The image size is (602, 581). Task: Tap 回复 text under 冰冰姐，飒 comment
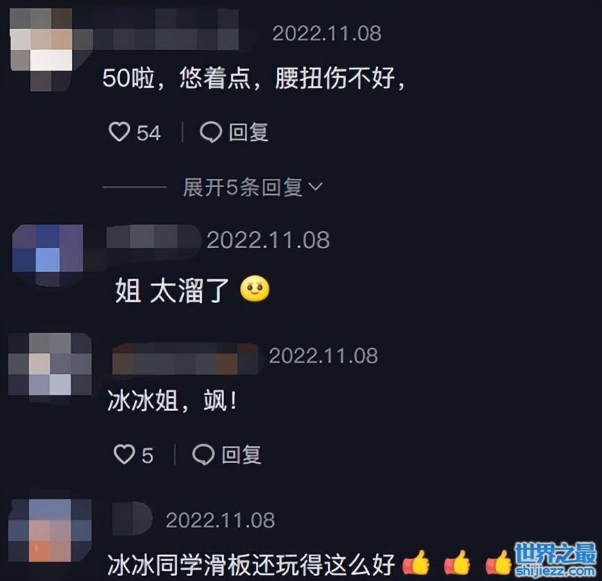tap(241, 455)
